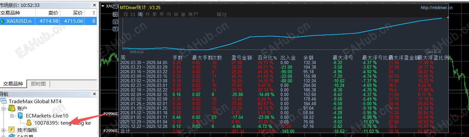The height and width of the screenshot is (137, 469).
Task: Switch to the 币 symbol tab
Action: click(169, 14)
